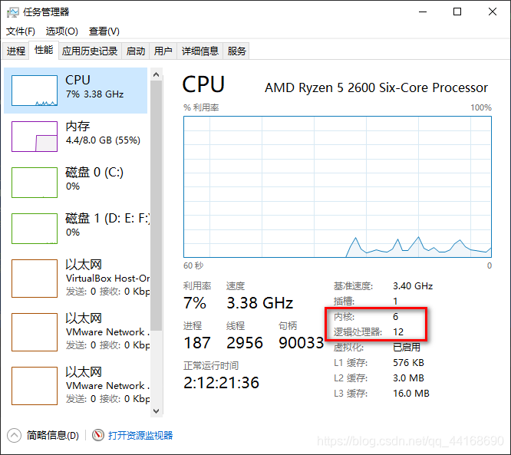Switch to the 进程 tab
This screenshot has height=455, width=511.
16,51
